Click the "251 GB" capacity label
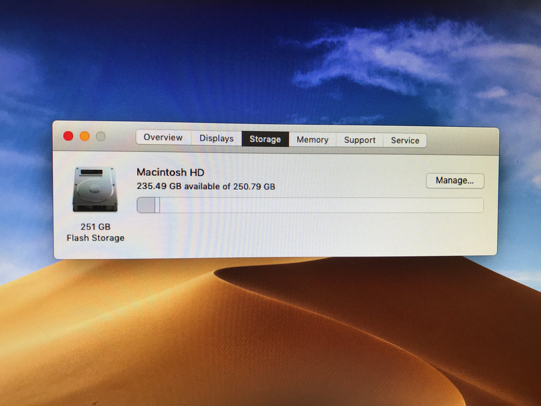The image size is (541, 406). 96,227
